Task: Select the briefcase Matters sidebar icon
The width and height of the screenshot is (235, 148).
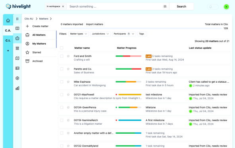Action: [x=17, y=38]
